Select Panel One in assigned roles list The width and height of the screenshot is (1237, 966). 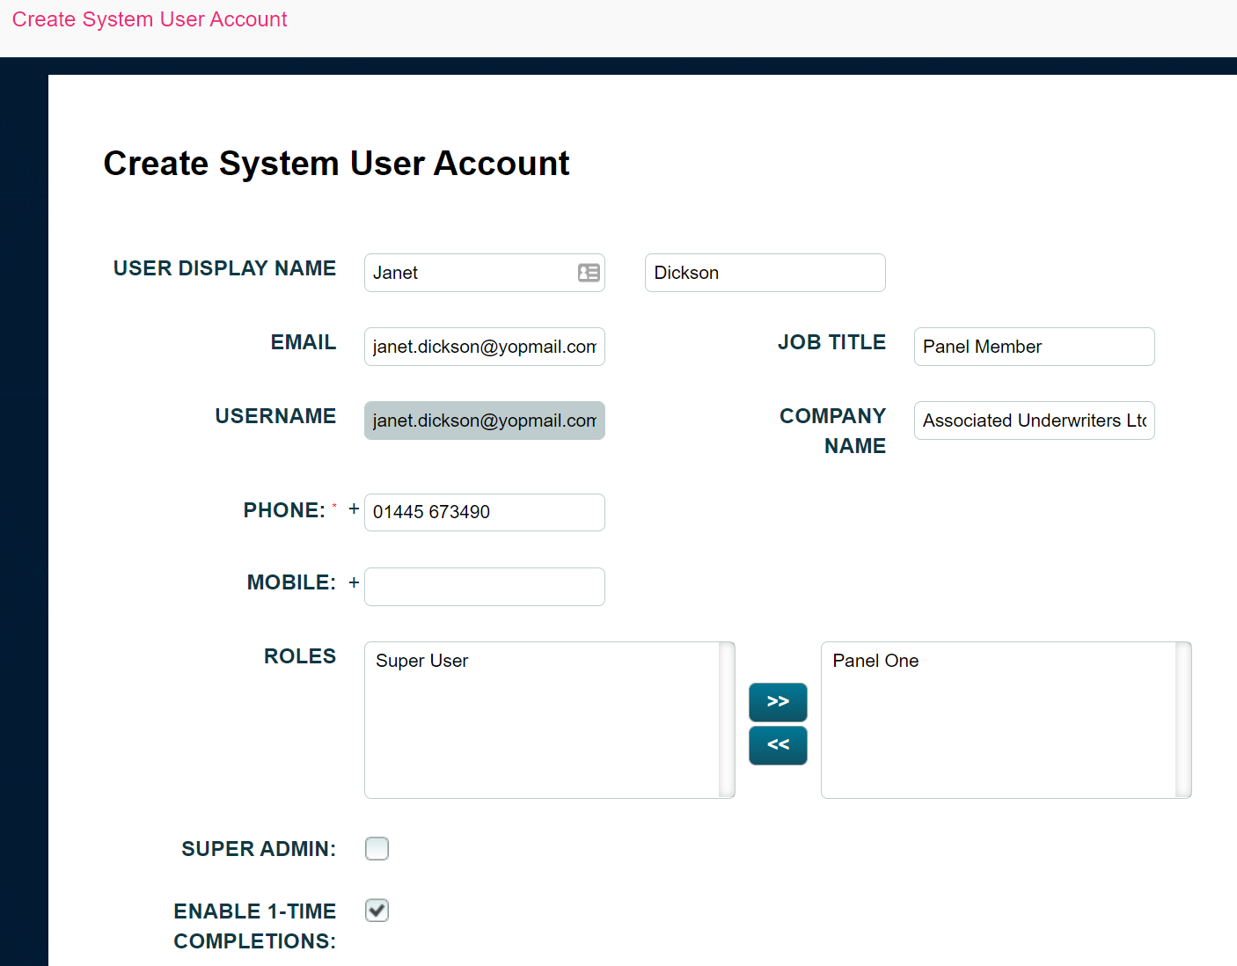pos(875,661)
